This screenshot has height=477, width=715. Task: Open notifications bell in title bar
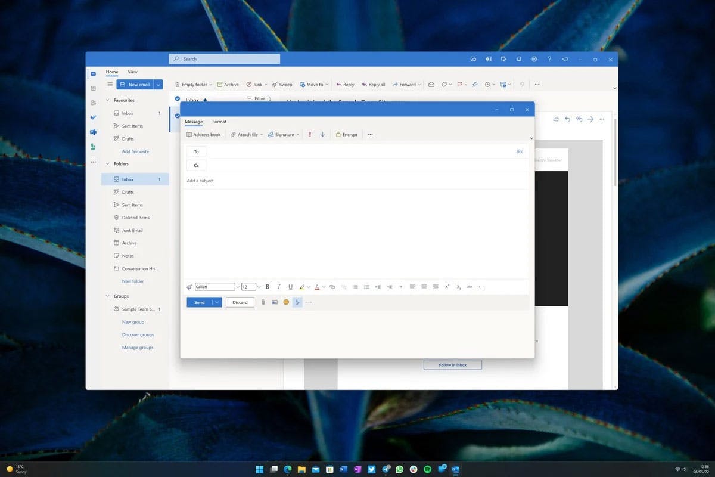point(519,59)
